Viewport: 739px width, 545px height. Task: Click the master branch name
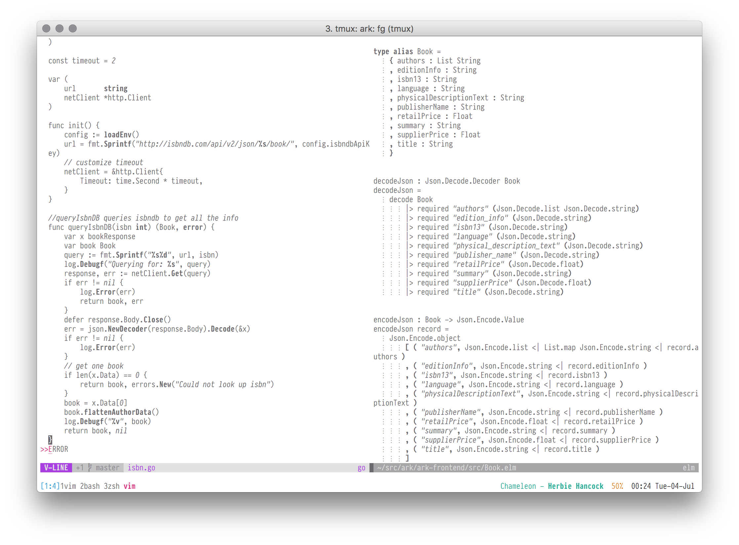click(107, 468)
